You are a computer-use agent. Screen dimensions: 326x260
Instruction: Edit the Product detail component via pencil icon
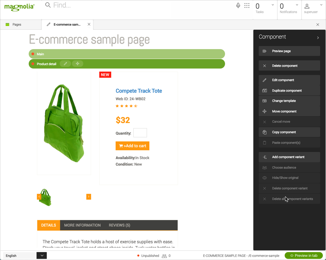[65, 63]
